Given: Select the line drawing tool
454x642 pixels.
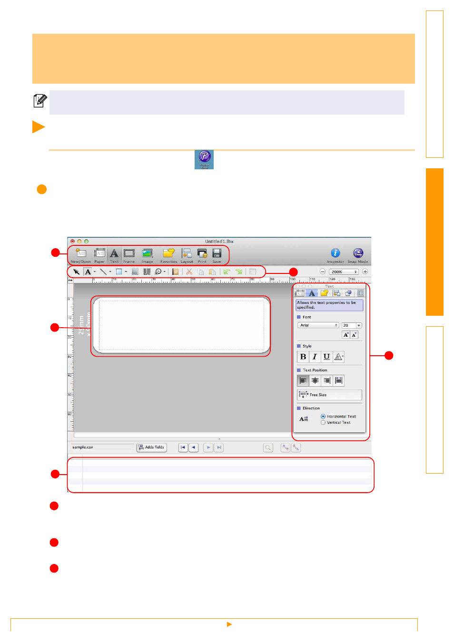Looking at the screenshot, I should point(103,272).
